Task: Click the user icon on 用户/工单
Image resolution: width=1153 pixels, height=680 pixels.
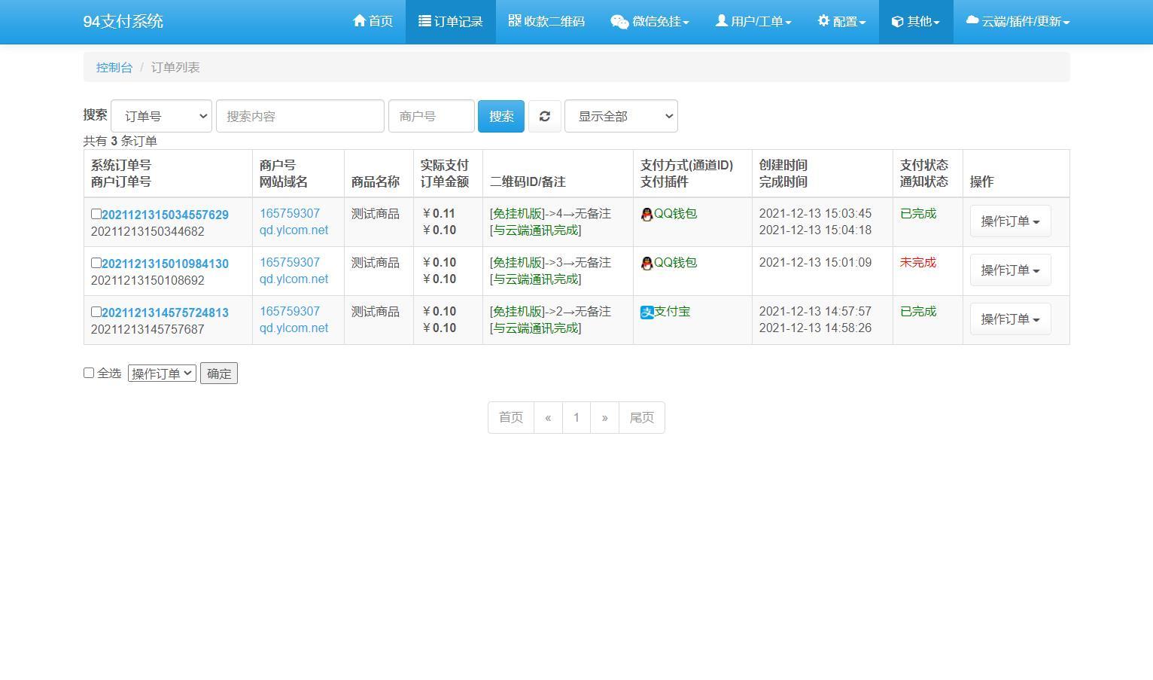Action: click(721, 21)
